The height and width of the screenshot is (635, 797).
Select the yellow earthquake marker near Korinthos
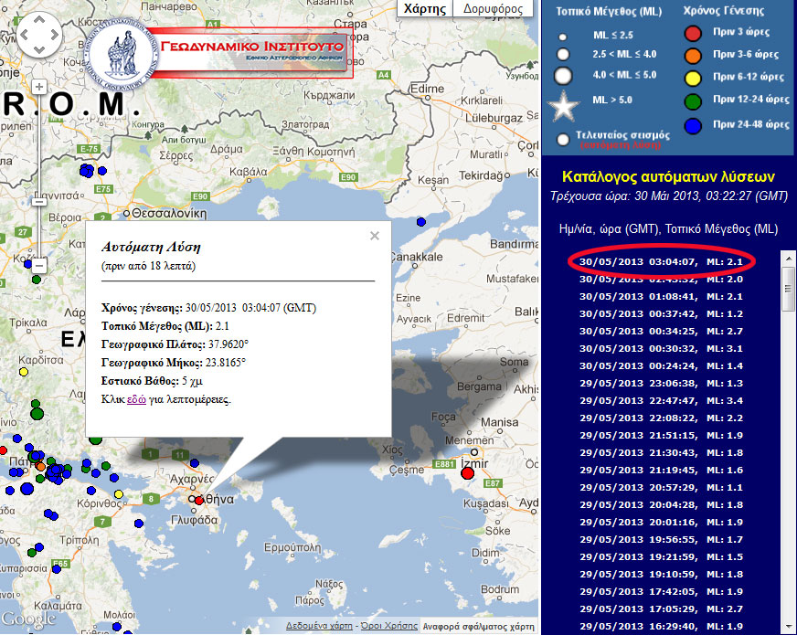[x=118, y=494]
